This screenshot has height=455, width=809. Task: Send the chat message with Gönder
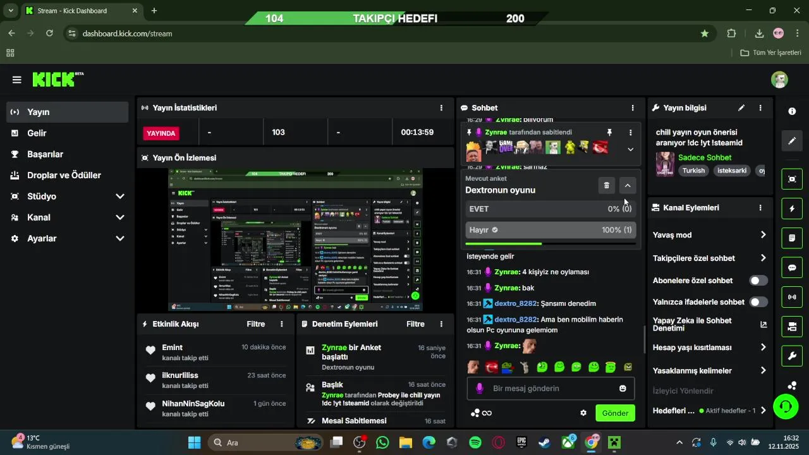[x=615, y=413]
